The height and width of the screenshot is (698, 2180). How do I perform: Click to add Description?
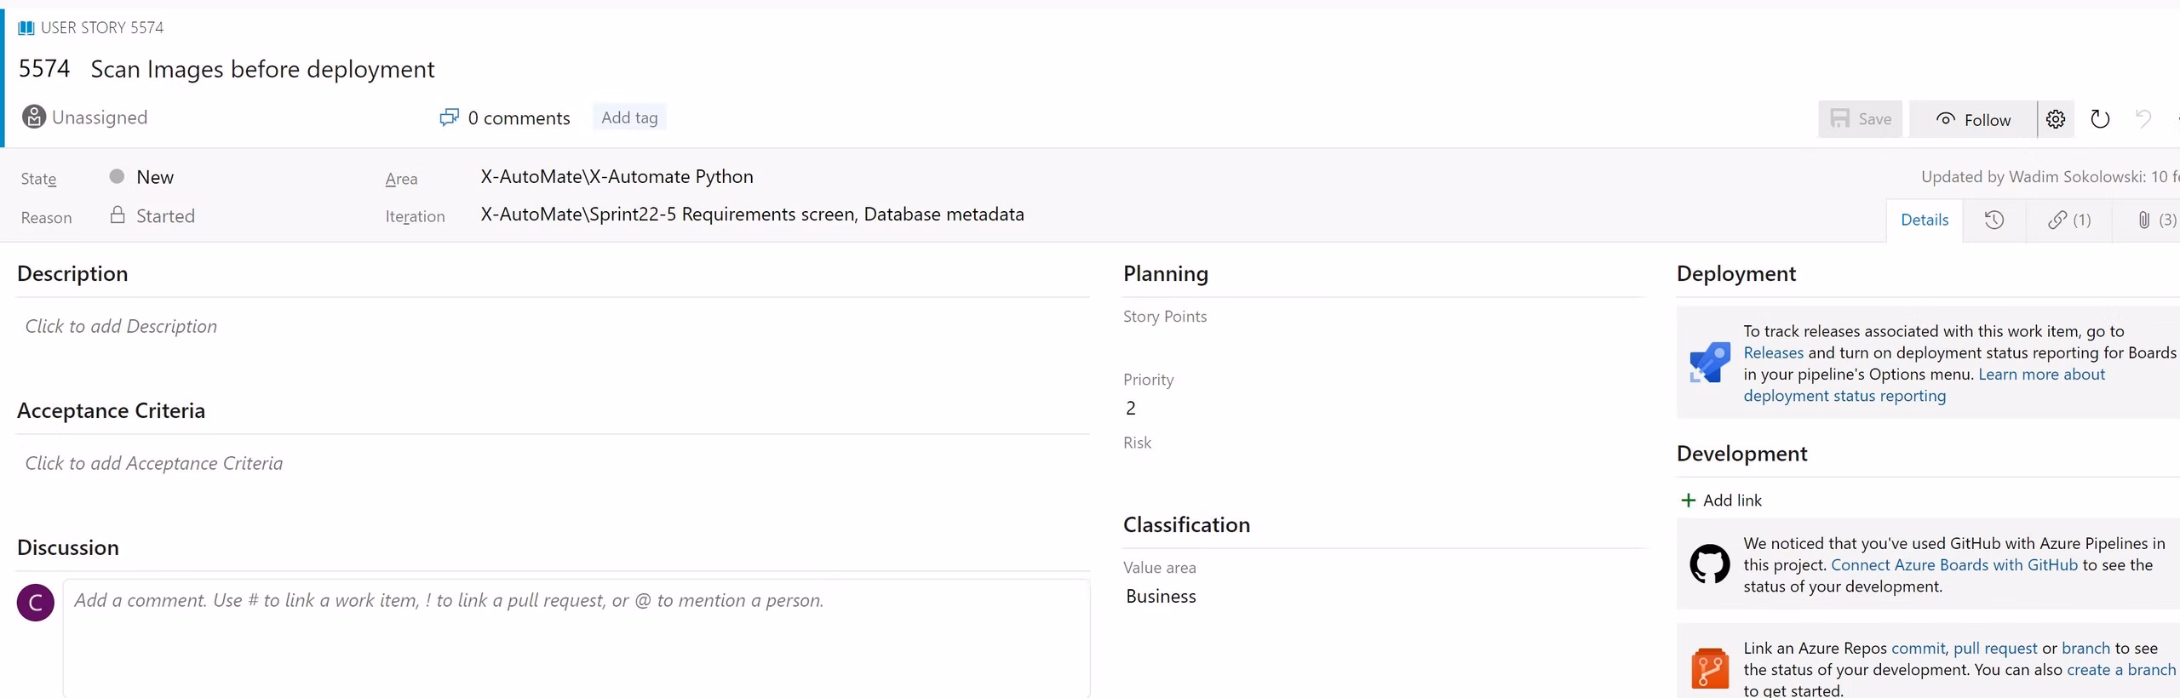click(x=121, y=326)
